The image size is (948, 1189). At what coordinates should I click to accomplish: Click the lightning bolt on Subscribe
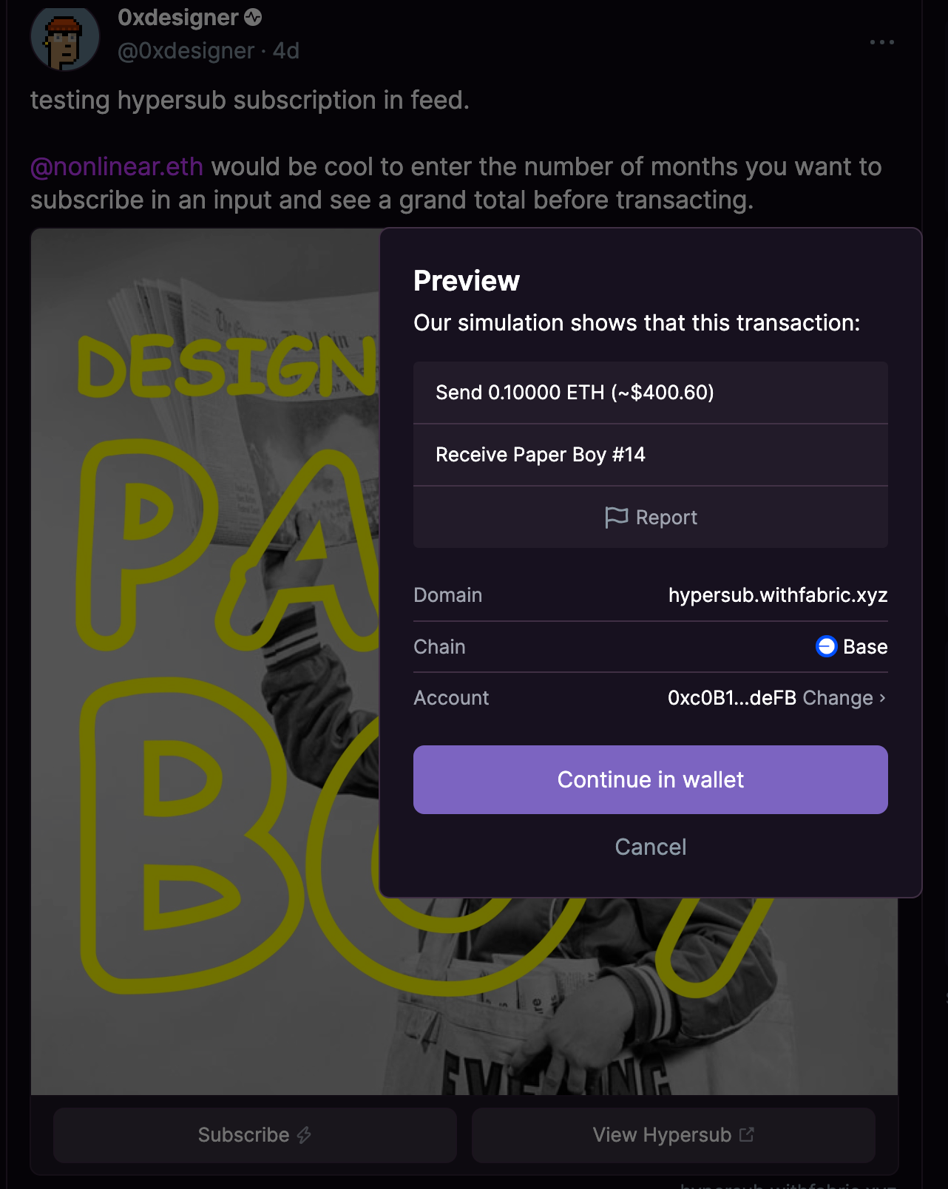pos(304,1135)
